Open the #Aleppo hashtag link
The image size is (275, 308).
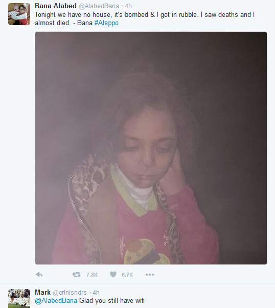[106, 23]
